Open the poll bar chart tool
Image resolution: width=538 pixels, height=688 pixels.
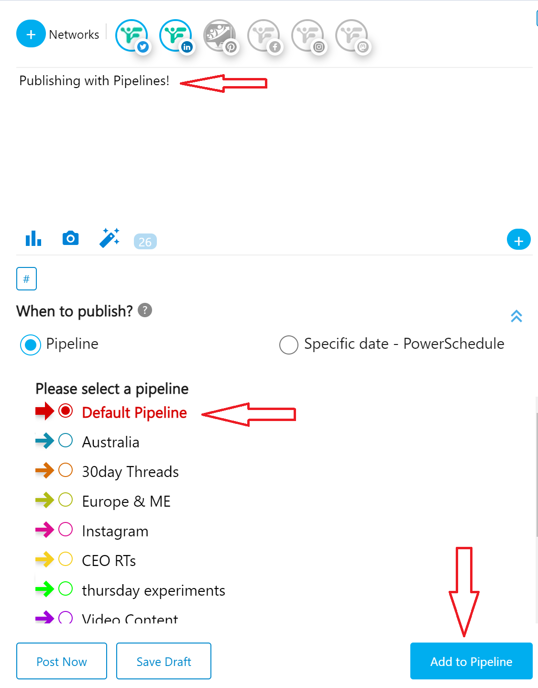coord(33,238)
